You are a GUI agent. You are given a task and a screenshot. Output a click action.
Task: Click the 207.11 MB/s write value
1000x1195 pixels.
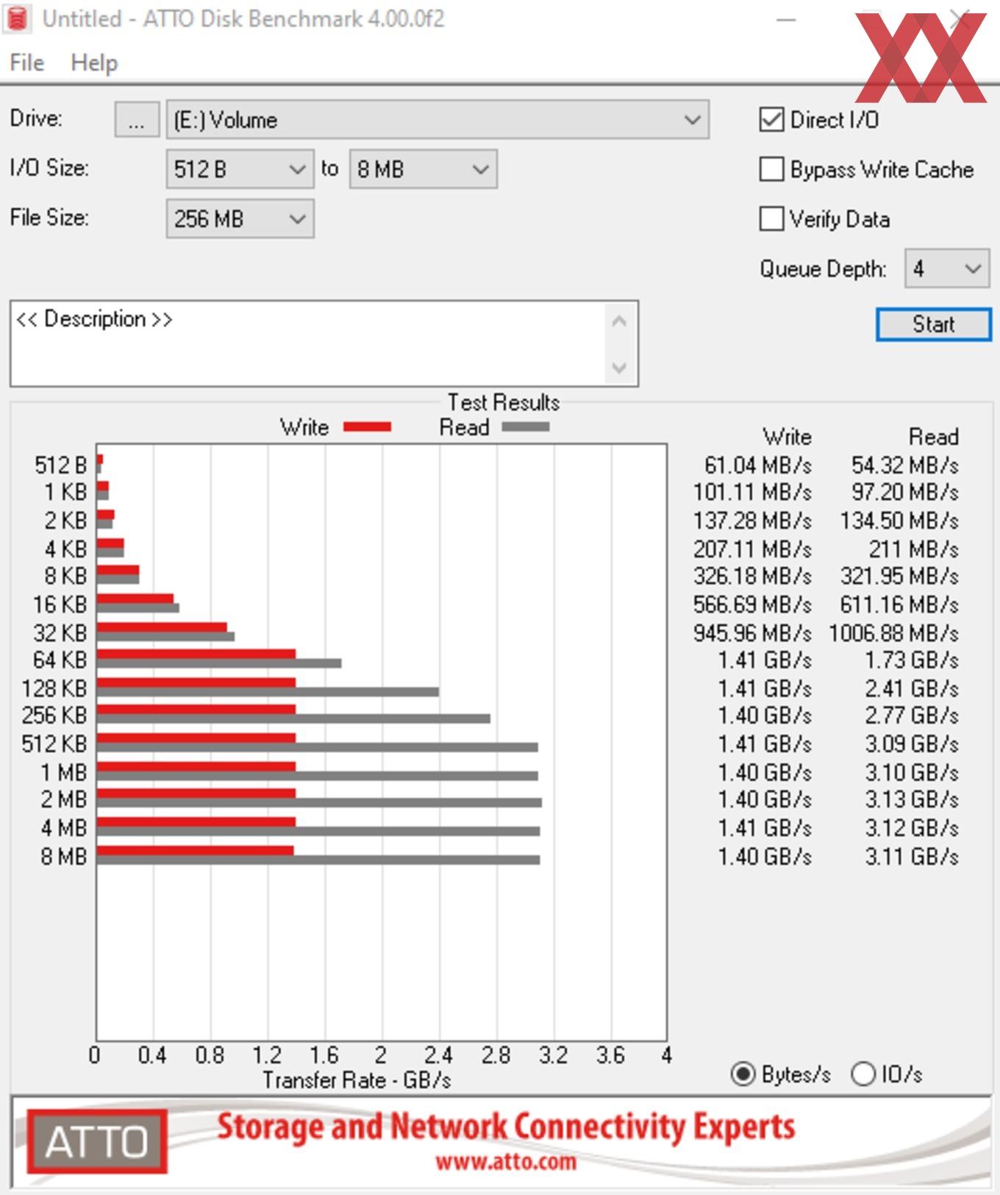(x=752, y=549)
